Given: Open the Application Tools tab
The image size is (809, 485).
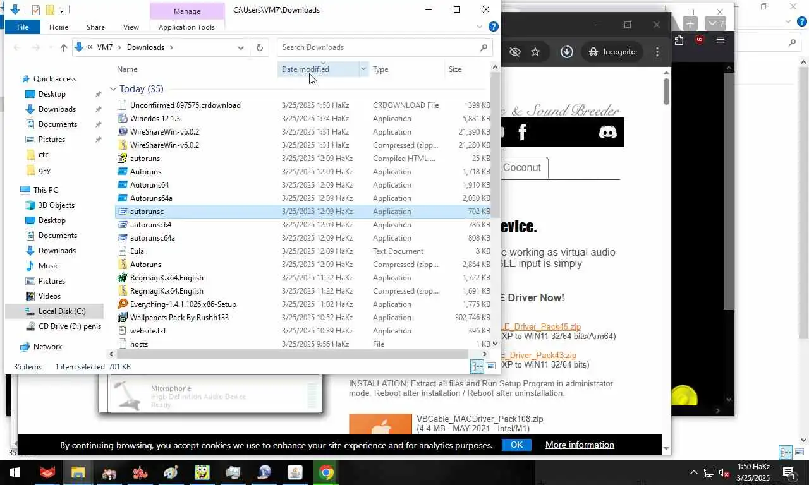Looking at the screenshot, I should tap(186, 27).
